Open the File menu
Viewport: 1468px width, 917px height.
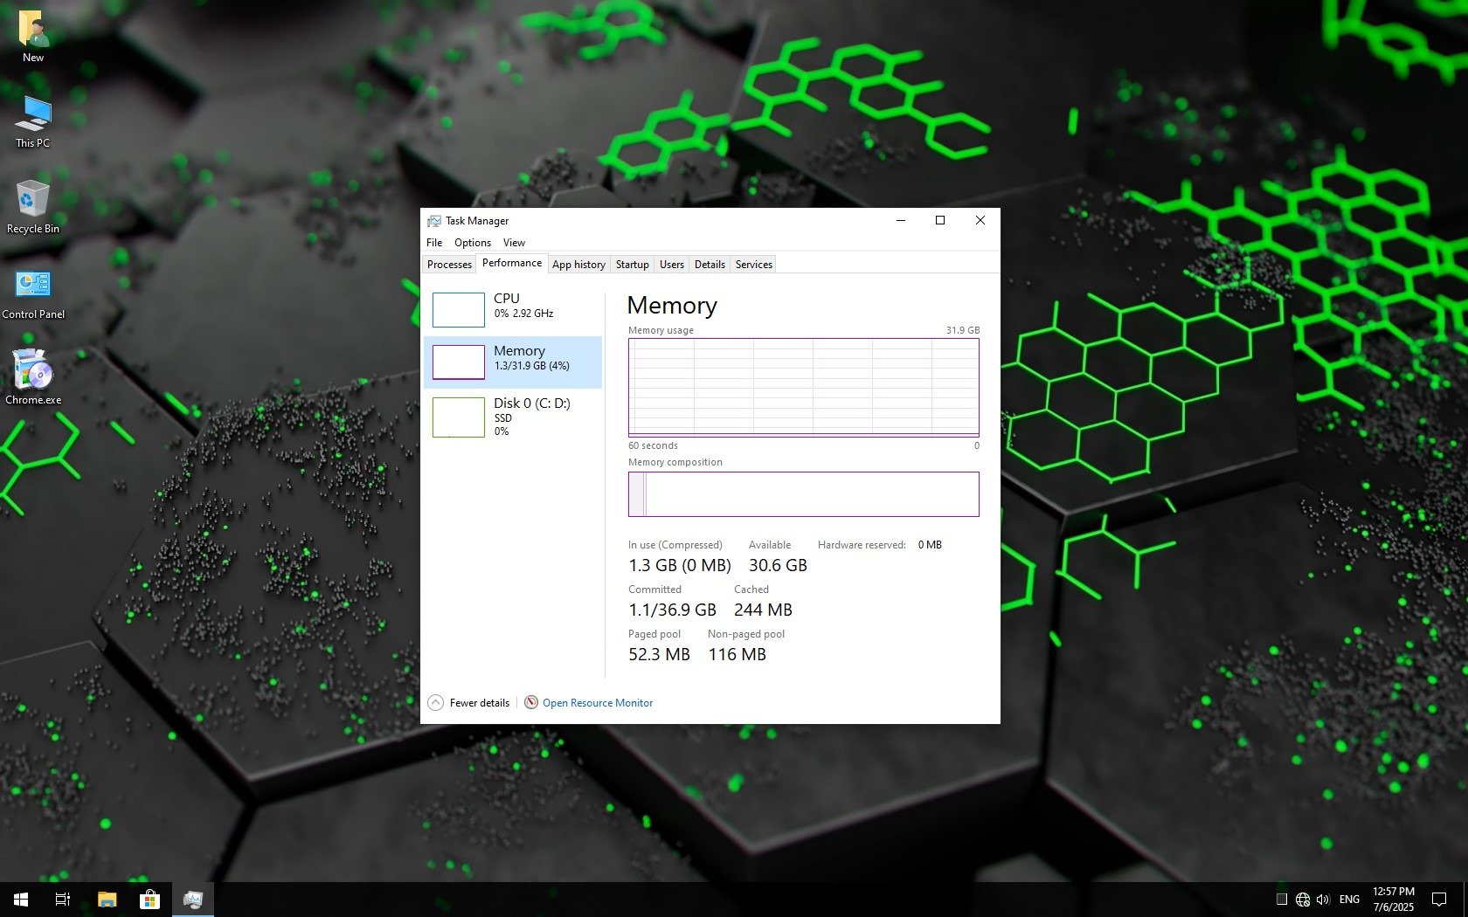(434, 243)
